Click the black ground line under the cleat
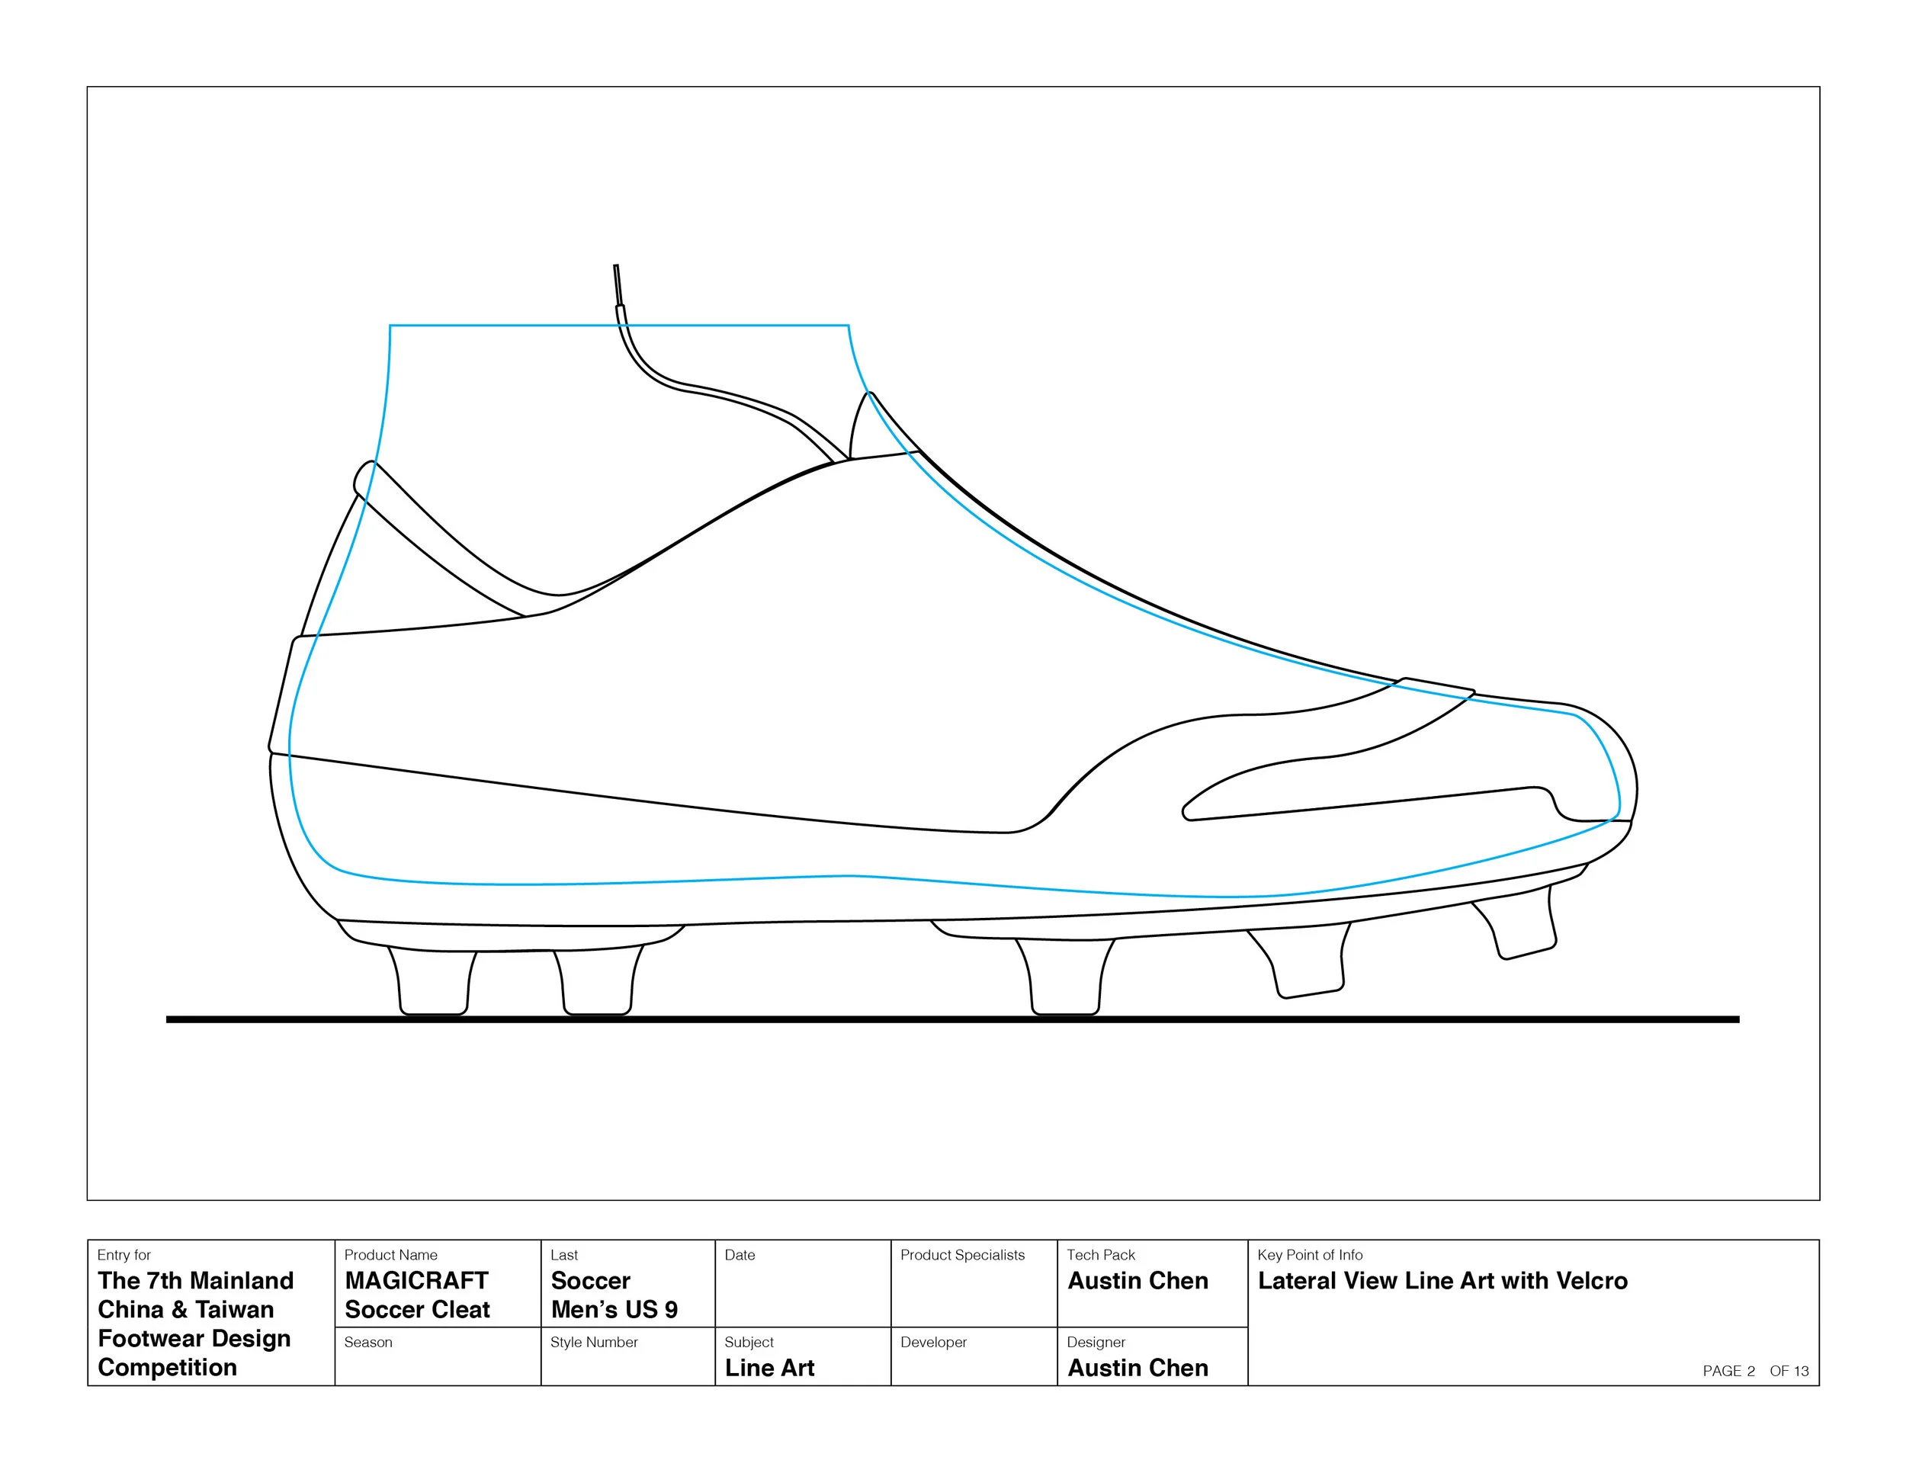Screen dimensions: 1906x1473 (x=952, y=1019)
